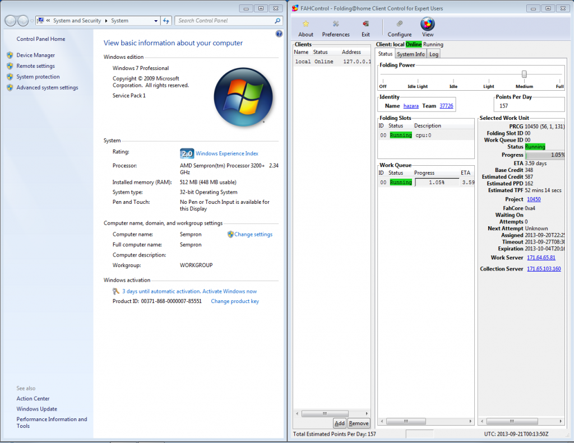Switch to the Log tab
This screenshot has height=443, width=574.
pos(434,54)
